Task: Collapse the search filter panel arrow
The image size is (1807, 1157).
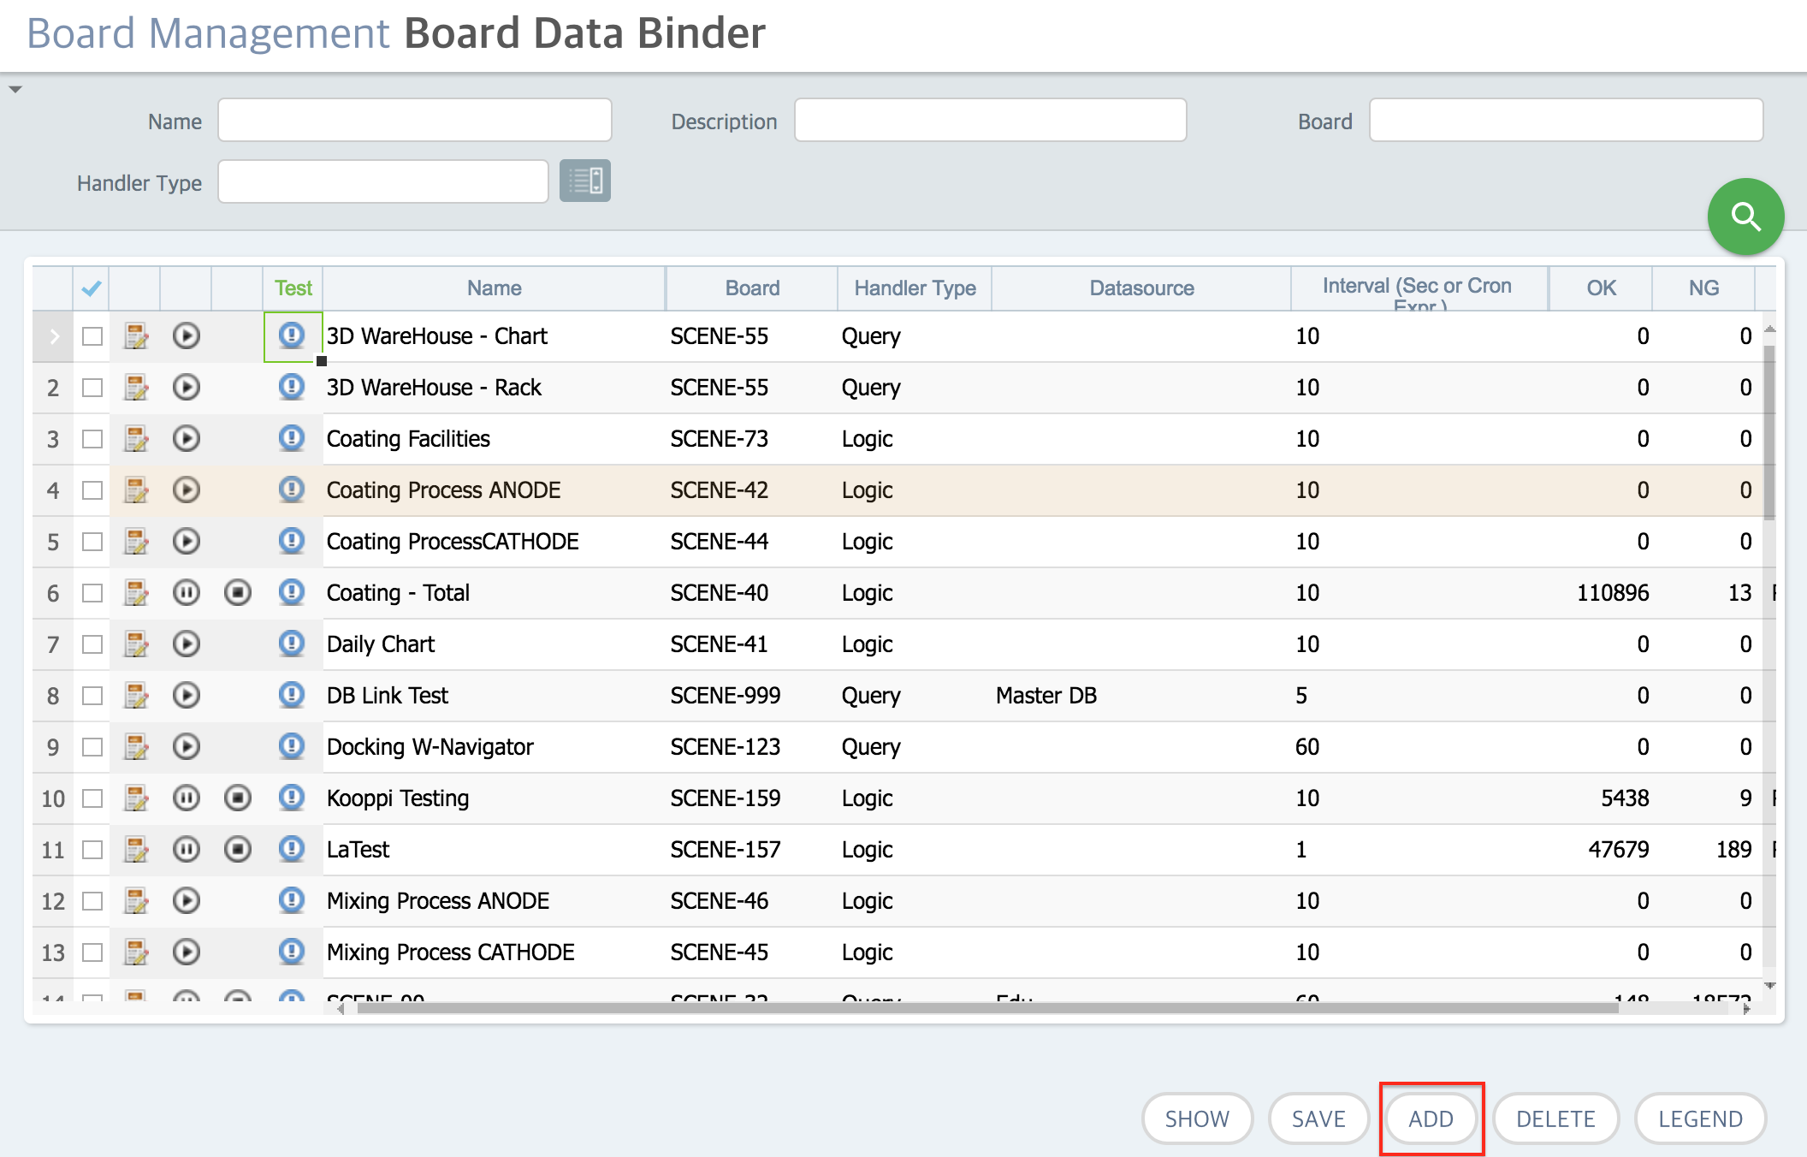Action: [x=15, y=89]
